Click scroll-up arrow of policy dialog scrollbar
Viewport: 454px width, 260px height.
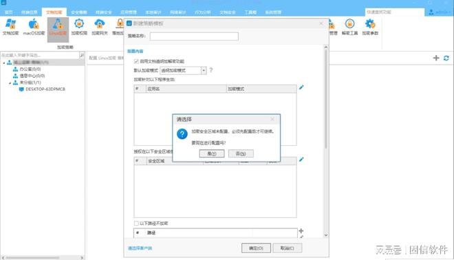(x=326, y=47)
